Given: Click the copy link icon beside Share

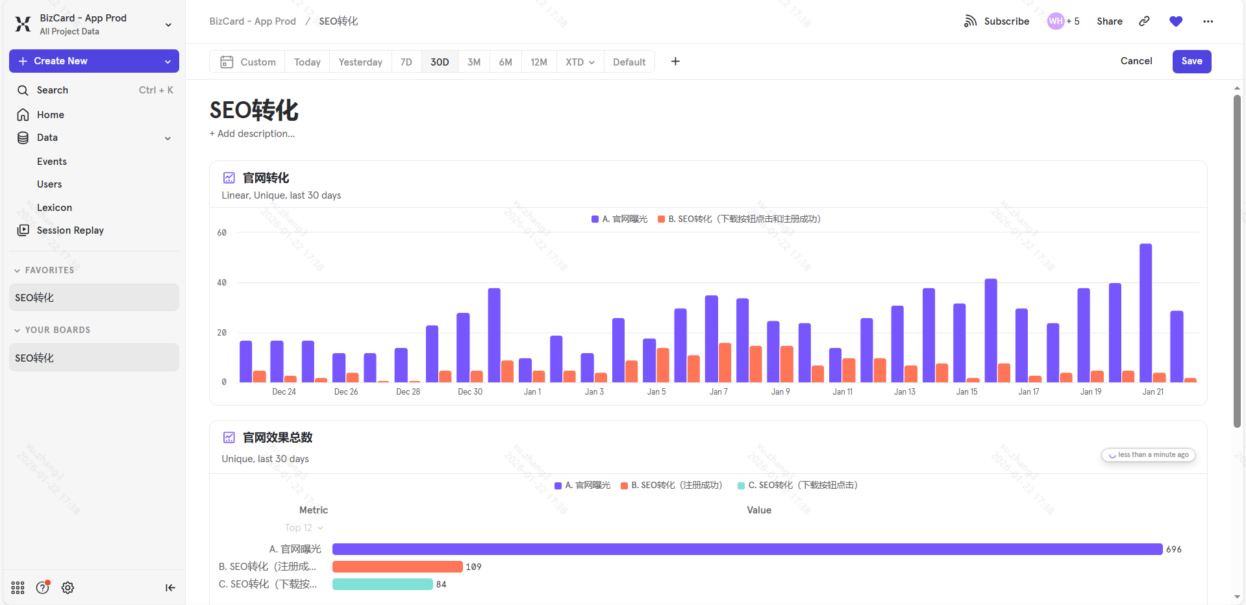Looking at the screenshot, I should click(1144, 21).
